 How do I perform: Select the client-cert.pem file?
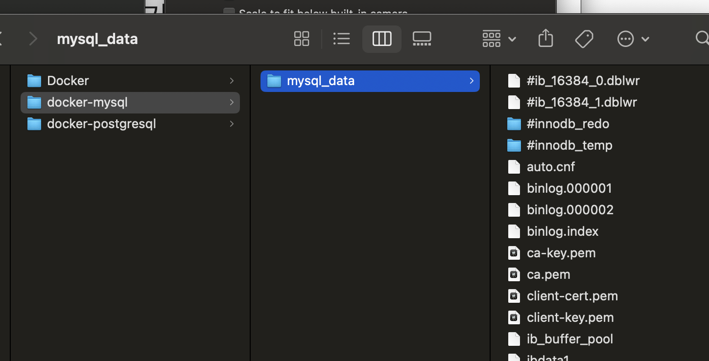572,296
